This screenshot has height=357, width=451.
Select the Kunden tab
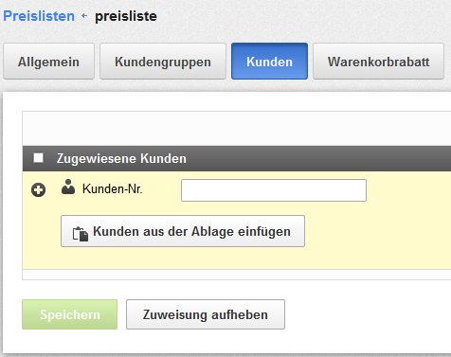(269, 62)
